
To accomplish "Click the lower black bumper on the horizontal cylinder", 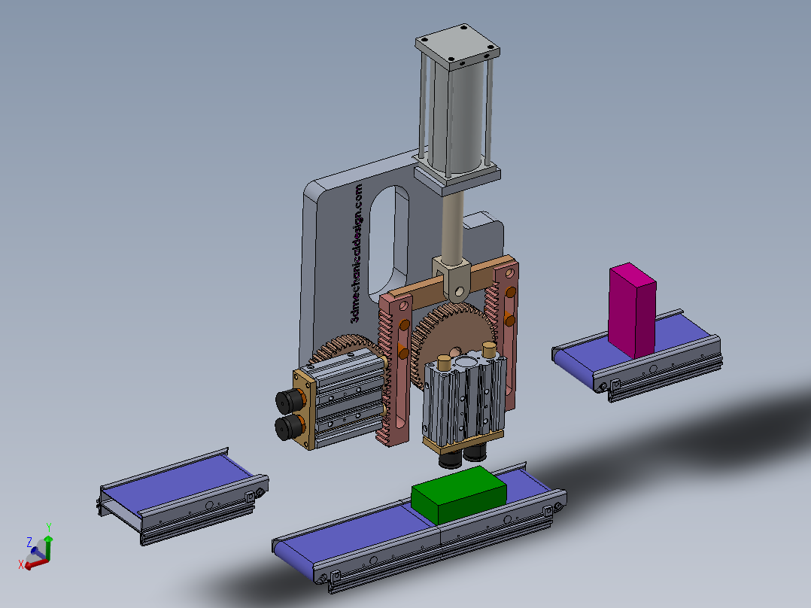I will (x=290, y=427).
